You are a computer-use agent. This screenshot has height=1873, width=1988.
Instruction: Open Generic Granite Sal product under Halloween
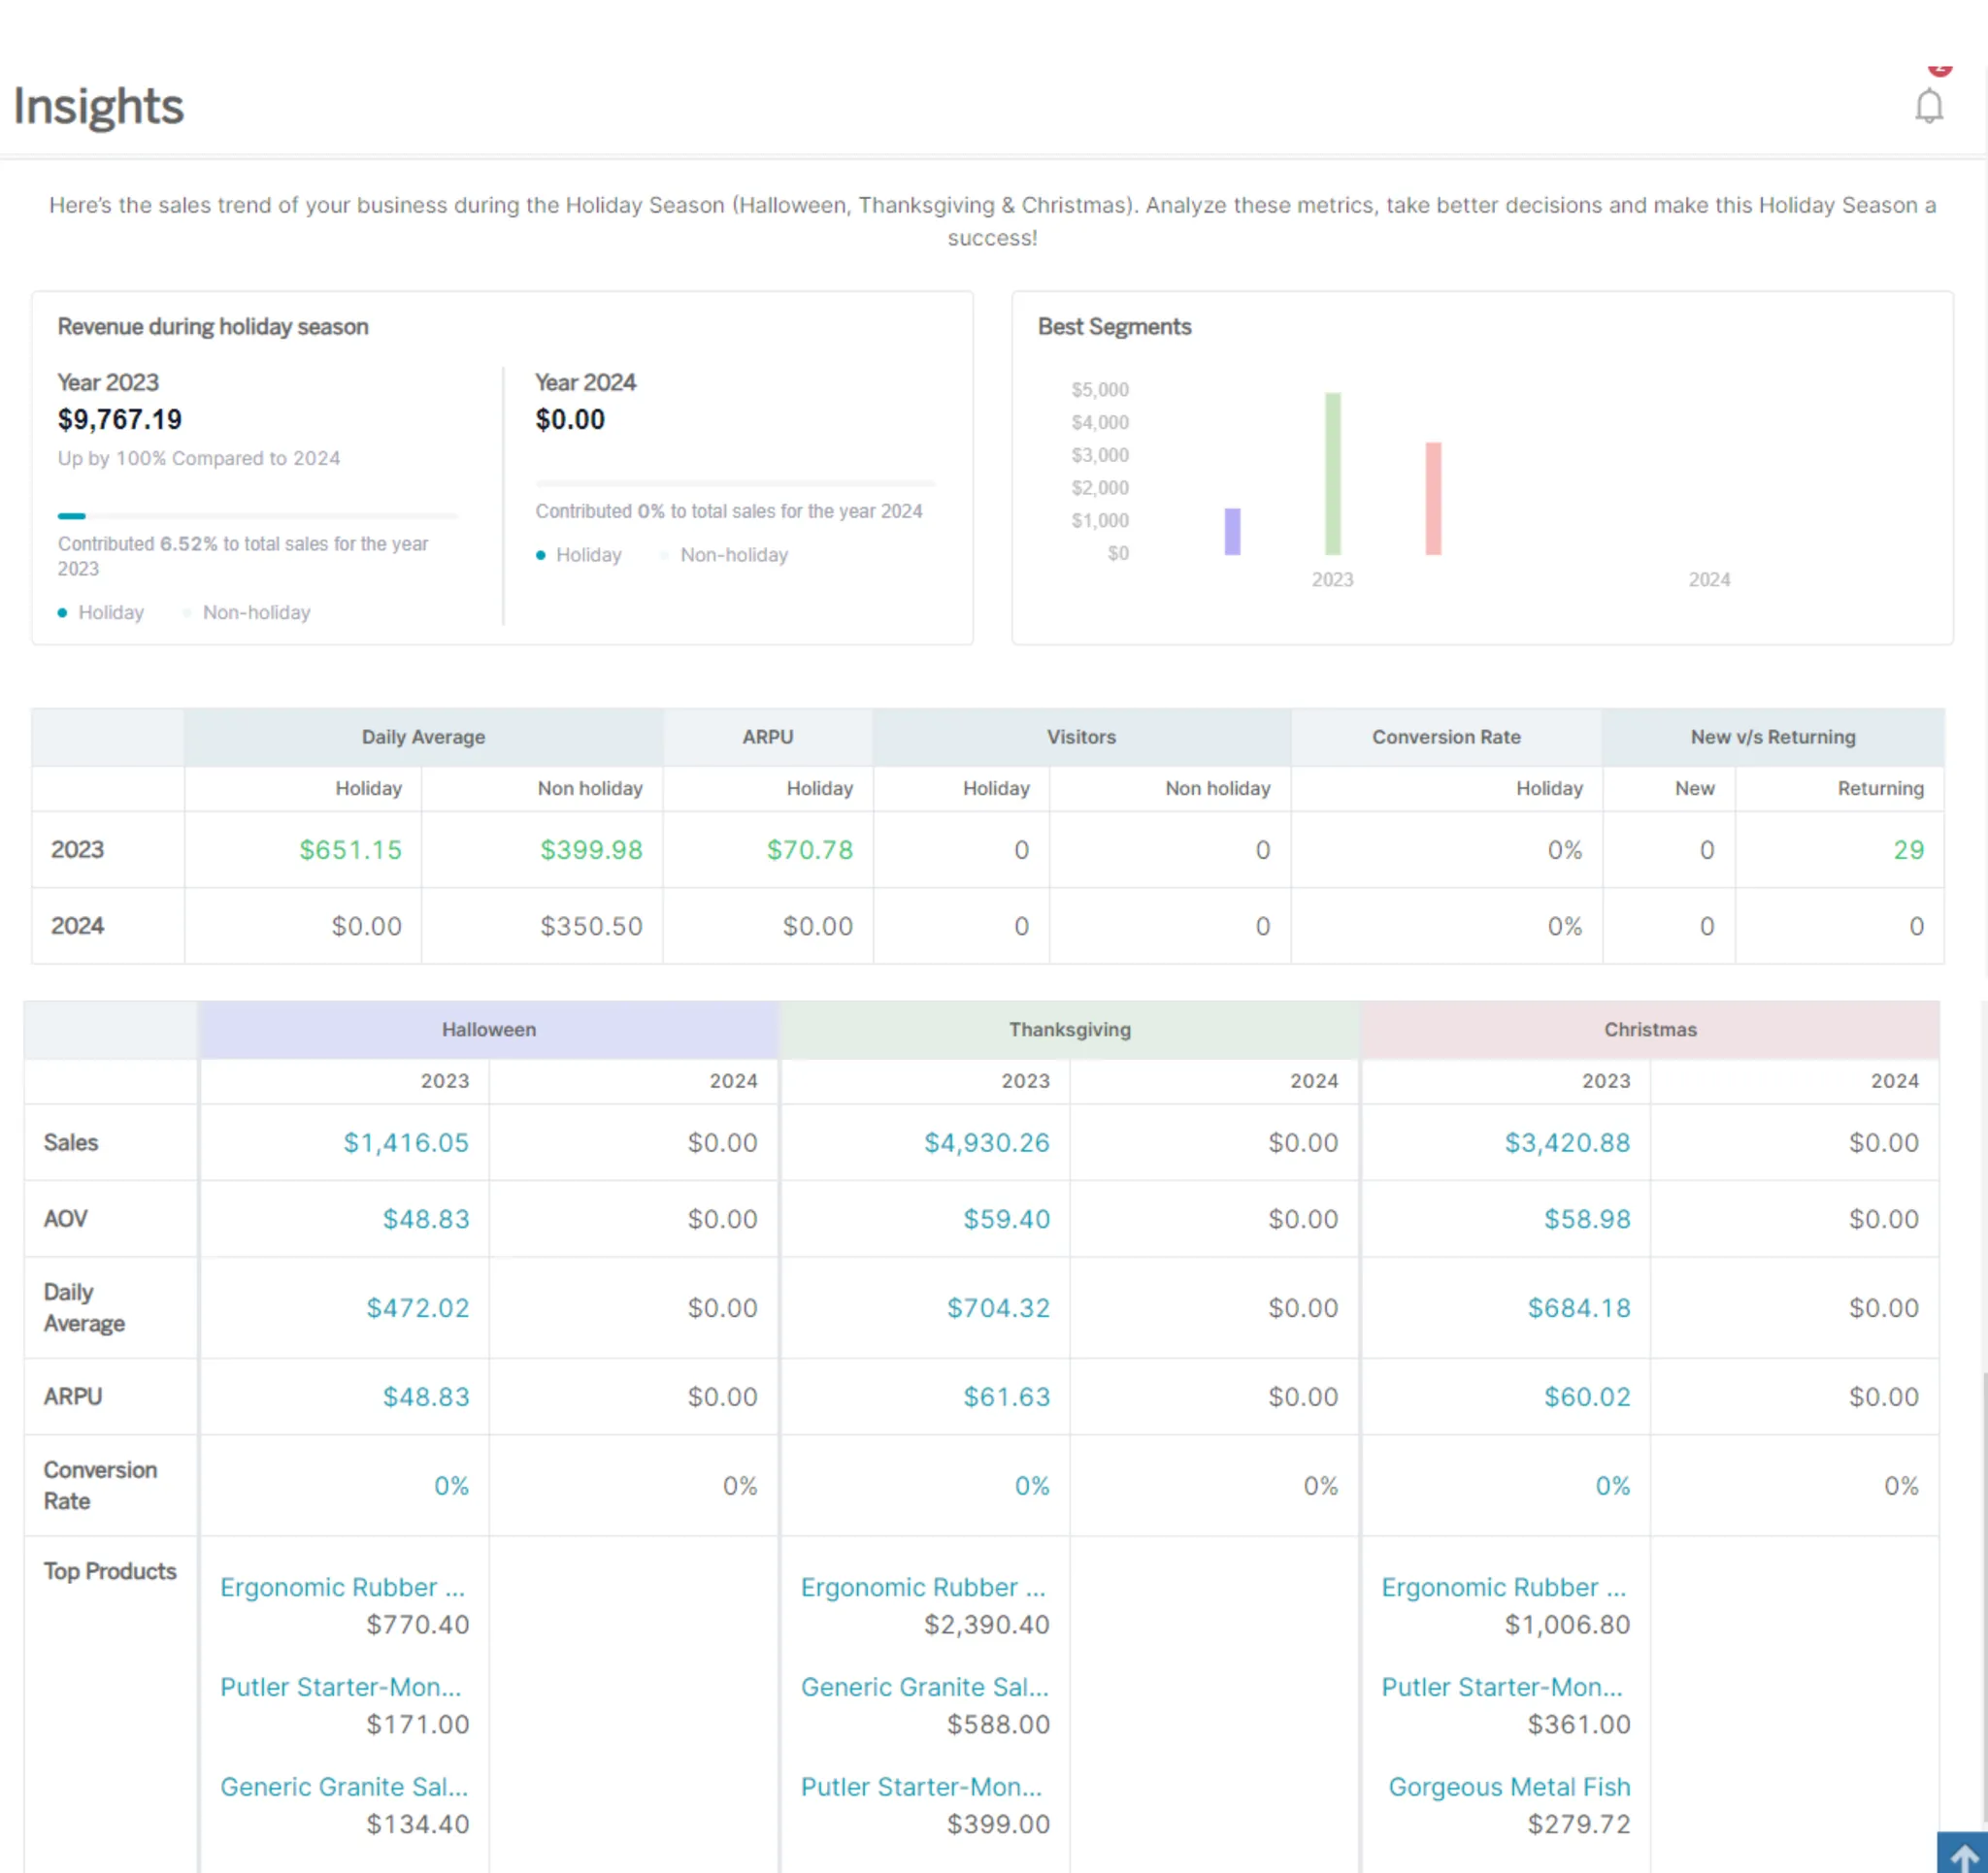(x=344, y=1787)
